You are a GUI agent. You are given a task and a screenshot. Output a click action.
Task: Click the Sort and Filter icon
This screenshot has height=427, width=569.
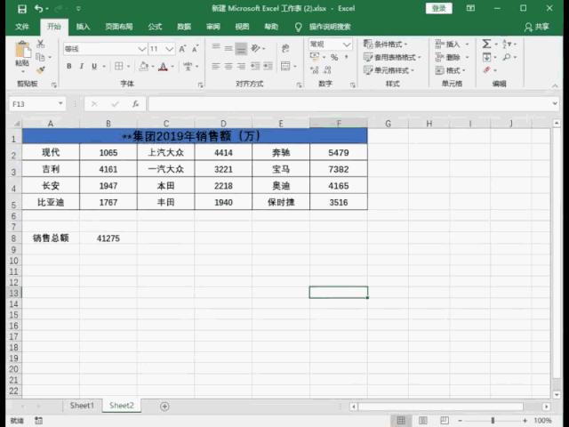pyautogui.click(x=507, y=44)
